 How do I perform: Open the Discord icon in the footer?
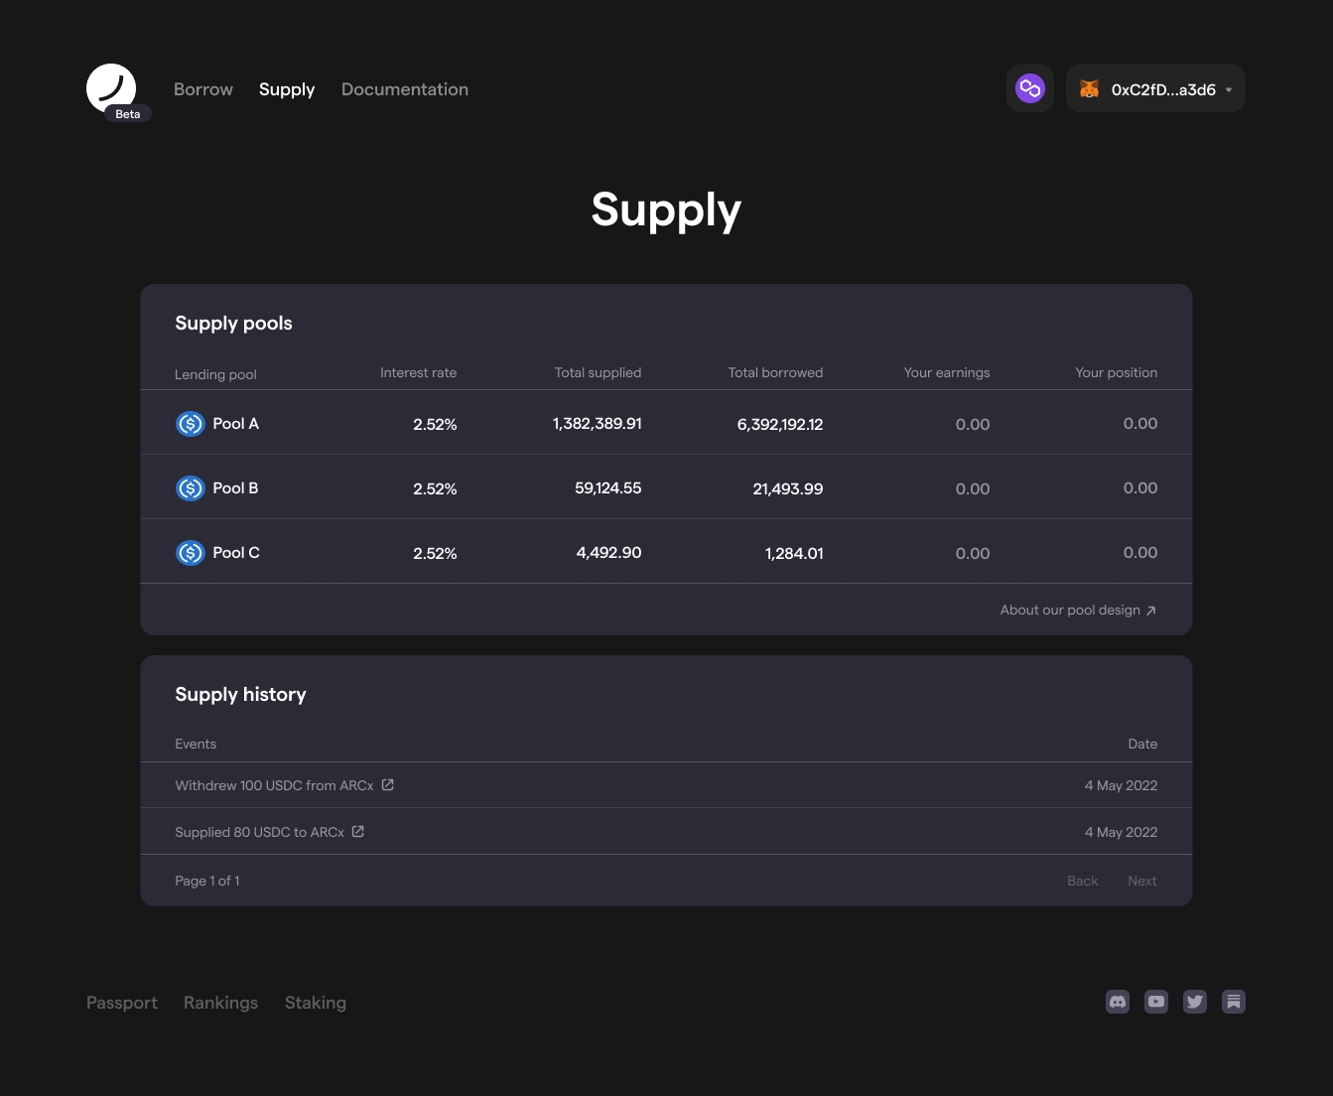pyautogui.click(x=1117, y=1002)
